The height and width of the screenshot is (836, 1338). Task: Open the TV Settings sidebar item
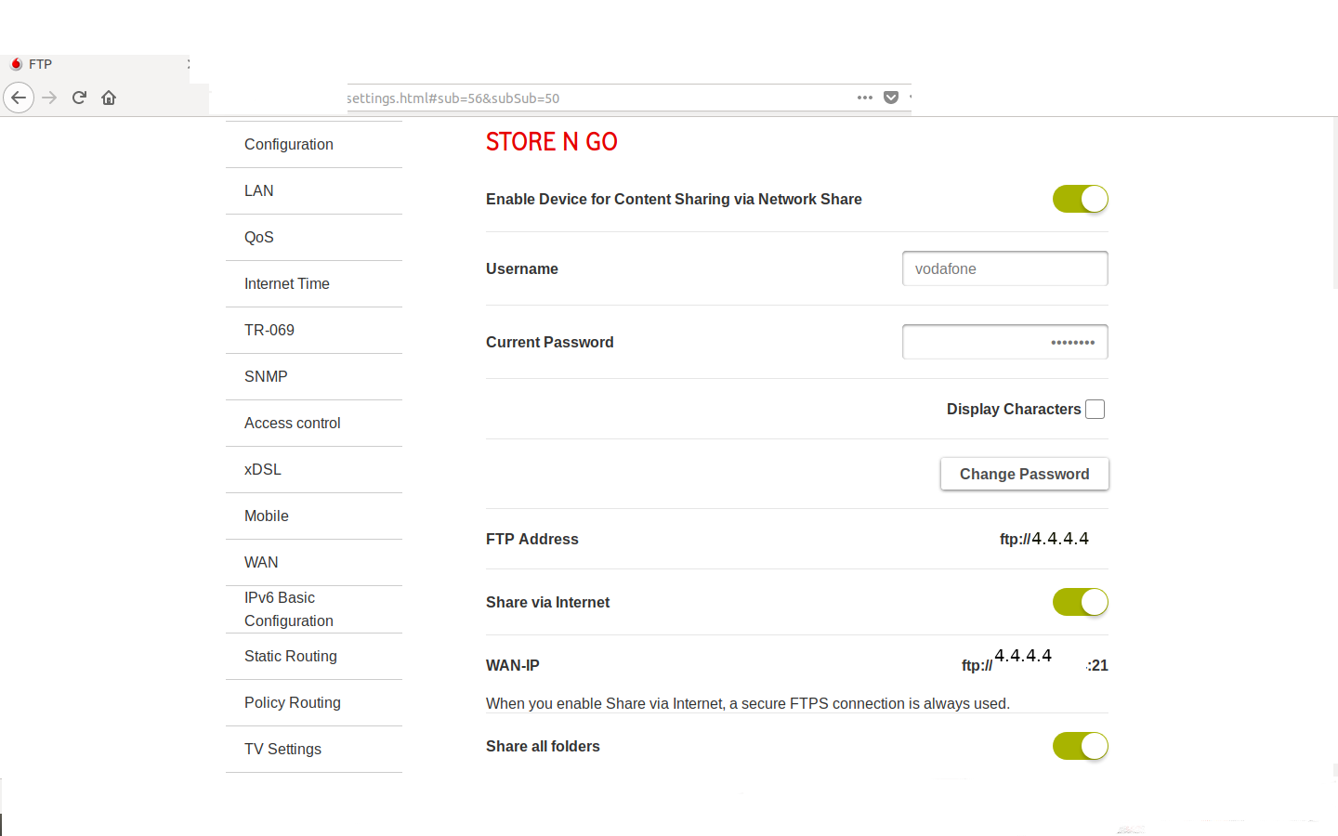coord(282,749)
